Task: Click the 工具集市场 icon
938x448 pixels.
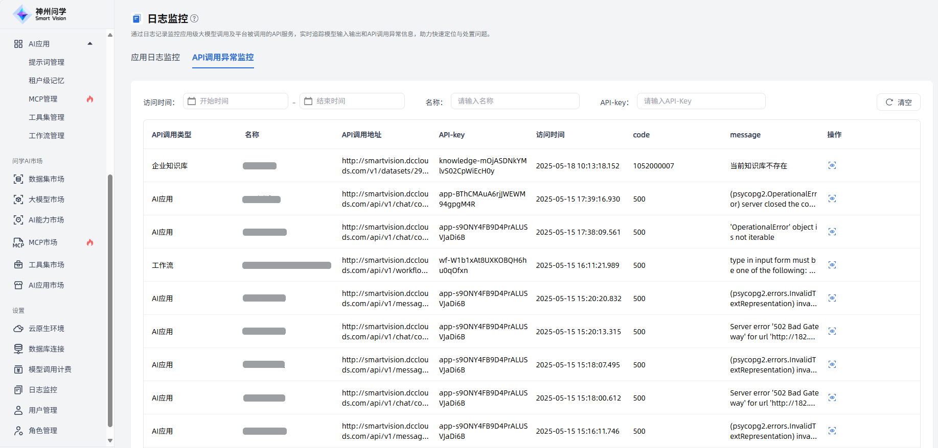Action: click(18, 265)
